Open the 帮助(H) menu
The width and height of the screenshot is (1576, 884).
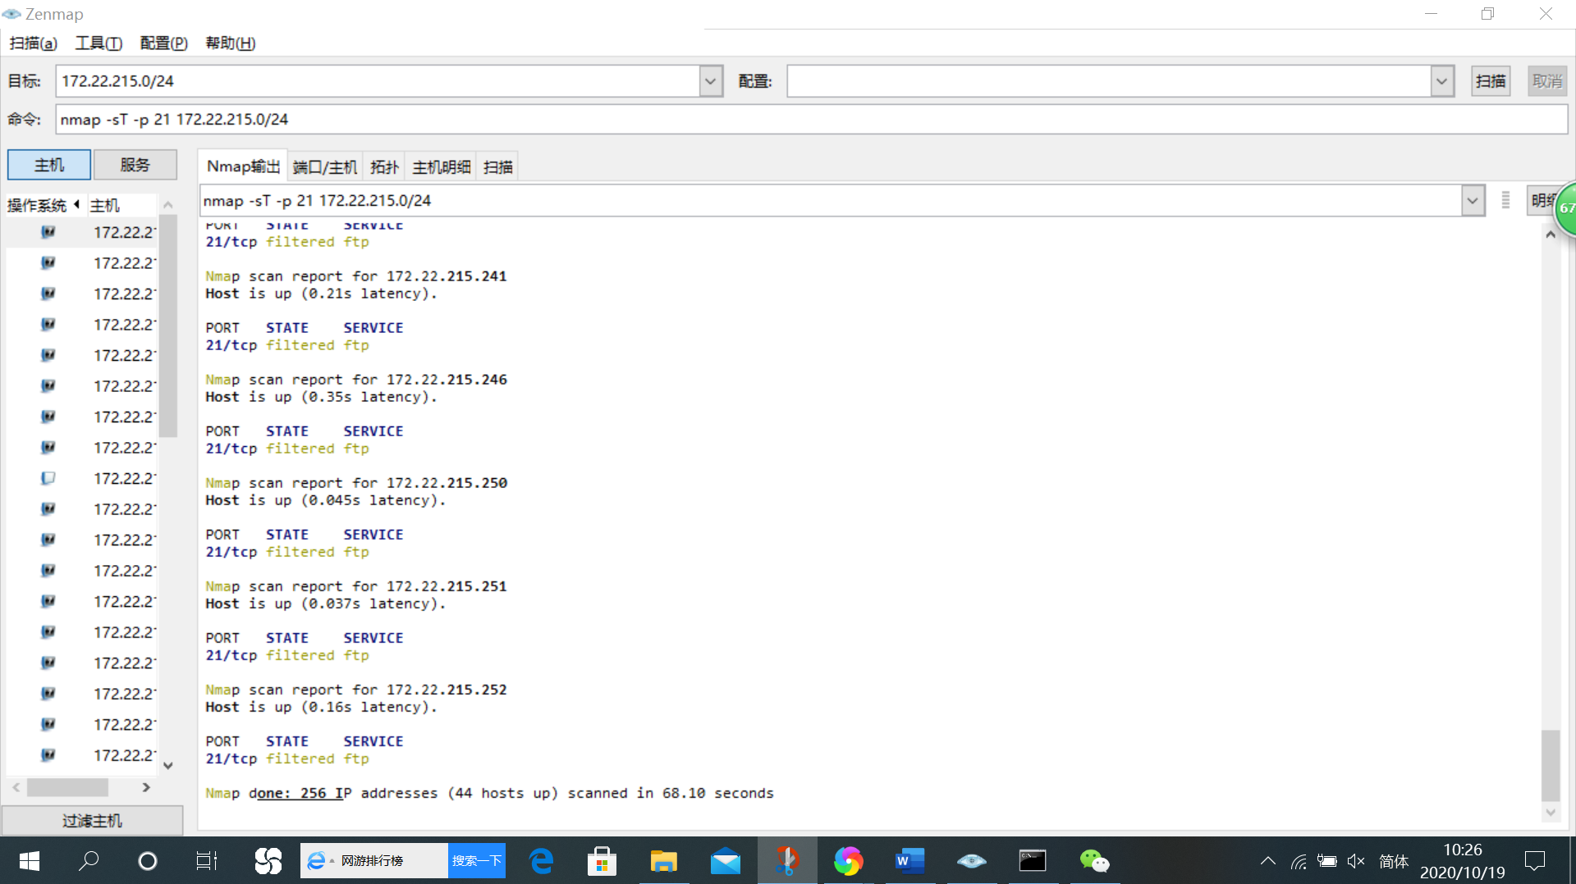click(x=230, y=43)
